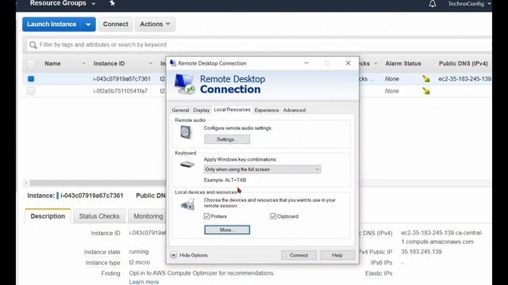
Task: Select the Local Resources tab
Action: [x=232, y=109]
